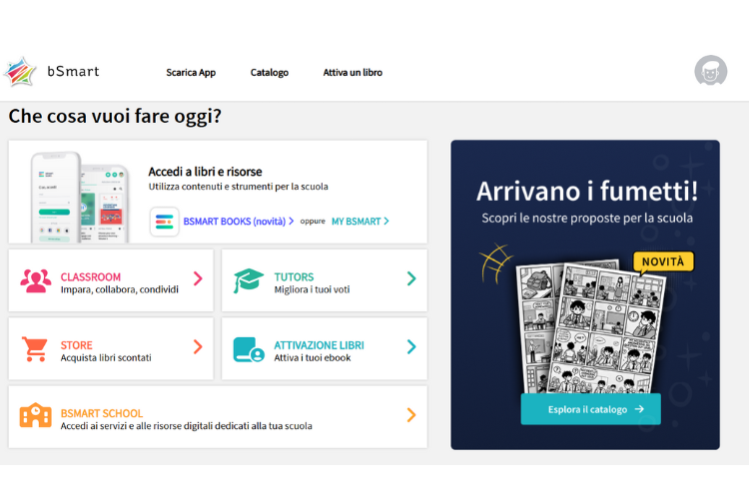Click the Tutors graduation cap icon
Viewport: 749px width, 499px height.
pos(249,280)
